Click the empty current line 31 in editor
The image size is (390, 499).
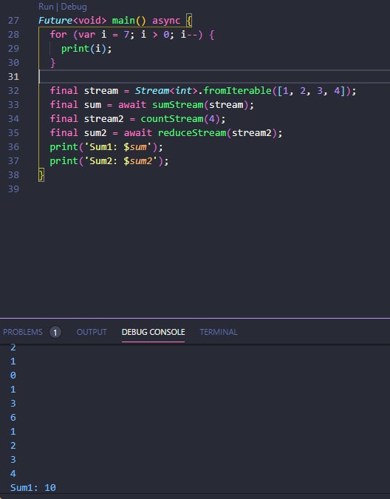(214, 77)
